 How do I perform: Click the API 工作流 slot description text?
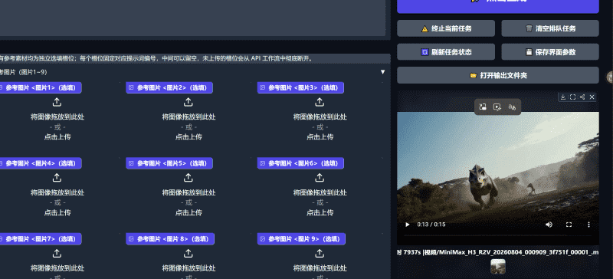[156, 59]
